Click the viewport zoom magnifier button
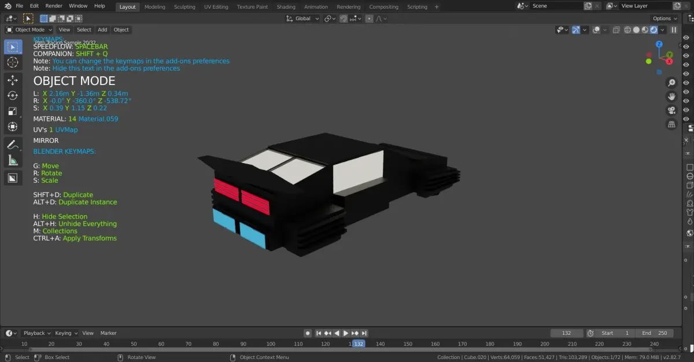This screenshot has width=694, height=362. (671, 83)
